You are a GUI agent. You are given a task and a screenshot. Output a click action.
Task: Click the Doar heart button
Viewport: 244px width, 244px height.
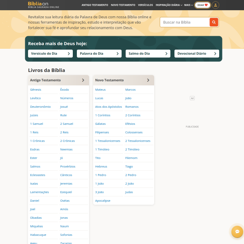pos(203,5)
